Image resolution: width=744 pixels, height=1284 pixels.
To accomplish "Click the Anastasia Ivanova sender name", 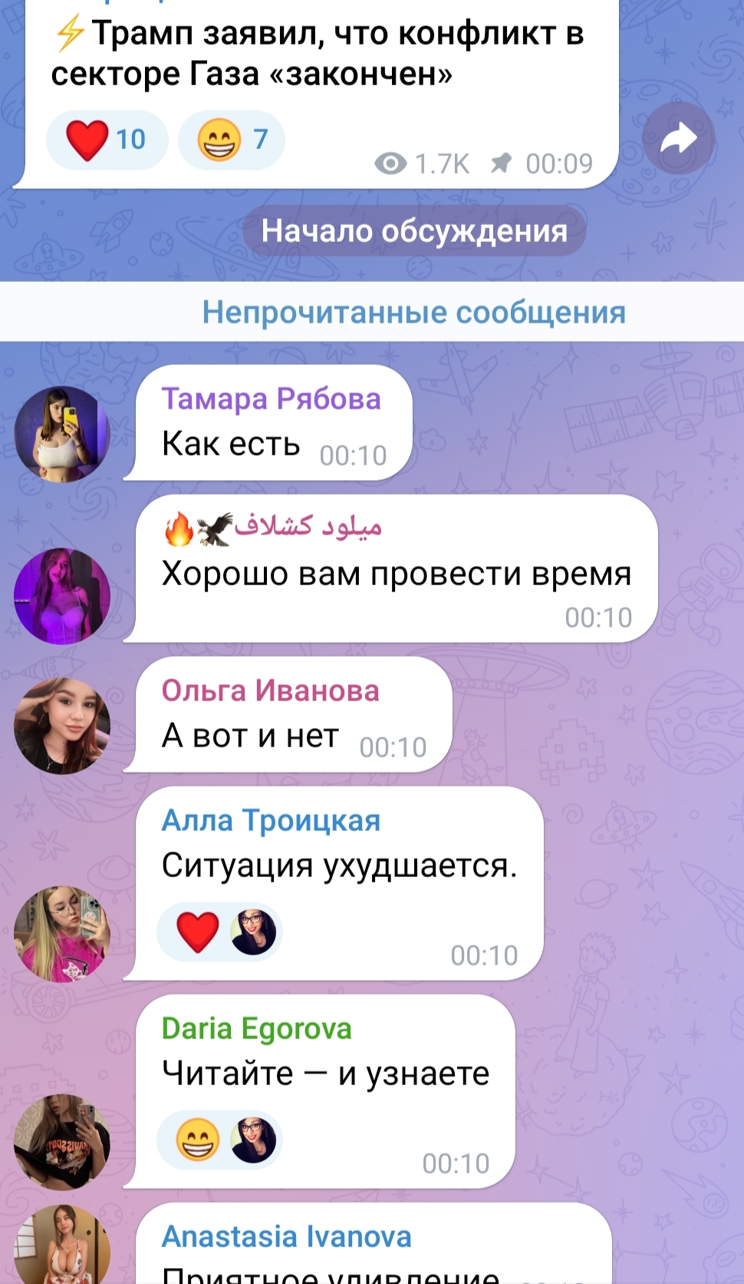I will coord(286,1236).
